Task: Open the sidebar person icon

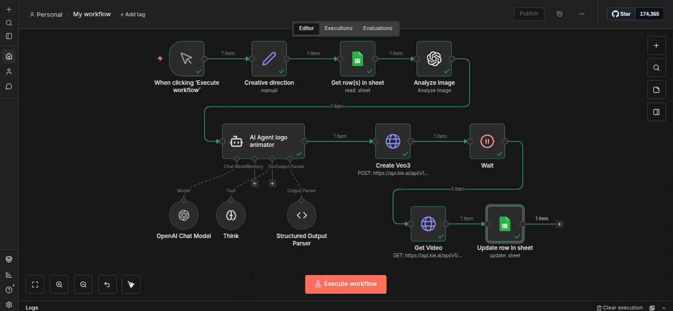Action: pos(9,71)
